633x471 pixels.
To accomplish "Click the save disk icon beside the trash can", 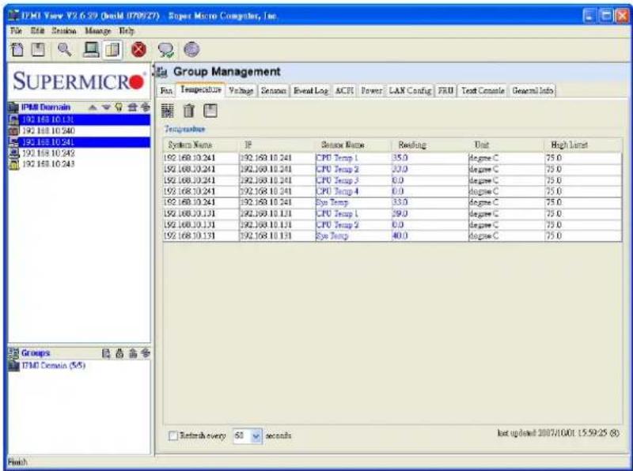I will 210,111.
